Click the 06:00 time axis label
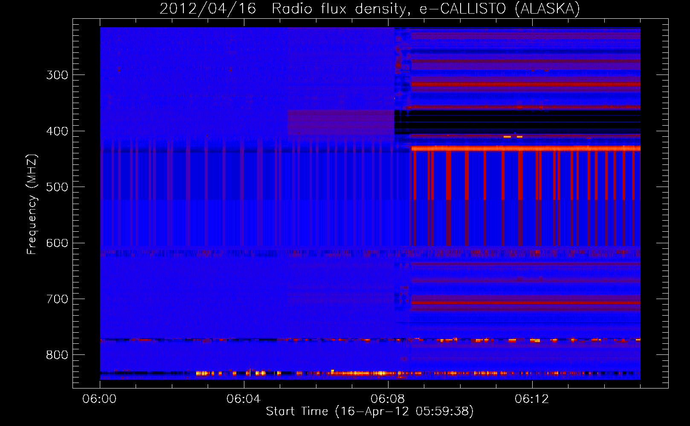This screenshot has width=690, height=426. (99, 399)
